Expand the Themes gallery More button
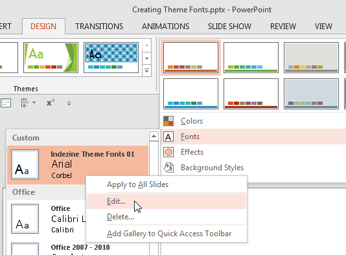This screenshot has width=346, height=255. coord(146,71)
